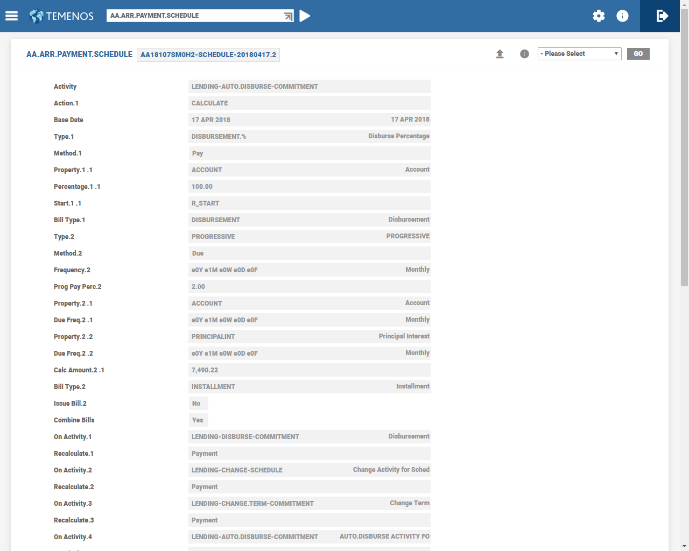The image size is (689, 551).
Task: Click the gray record info icon
Action: click(524, 54)
